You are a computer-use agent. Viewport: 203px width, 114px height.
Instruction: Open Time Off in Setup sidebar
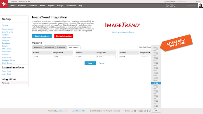point(5,54)
